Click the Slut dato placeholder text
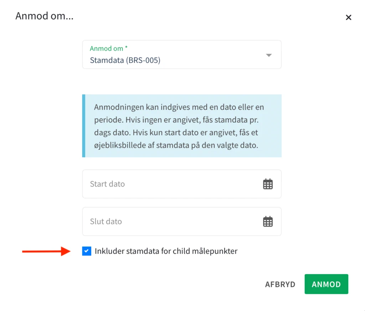Viewport: 365px width, 311px height. 106,221
